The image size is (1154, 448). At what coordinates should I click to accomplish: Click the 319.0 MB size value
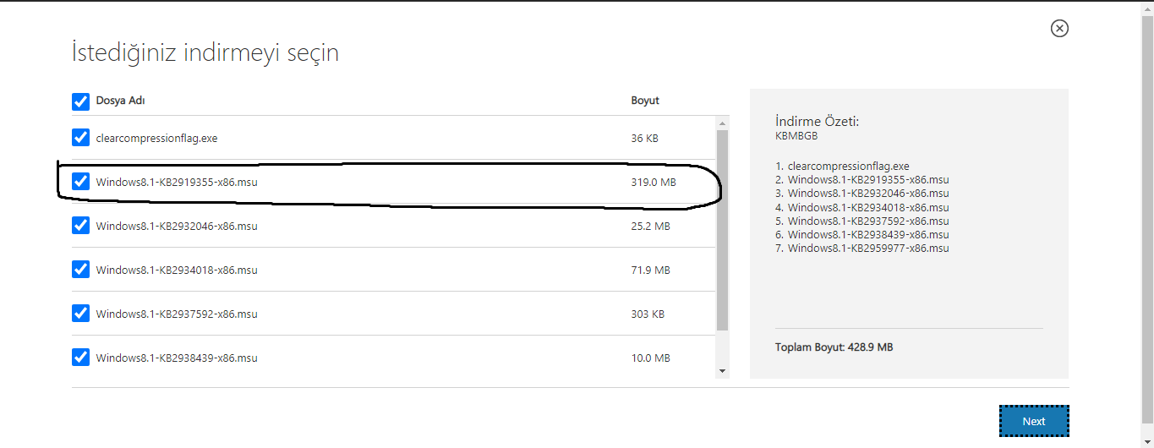(654, 182)
